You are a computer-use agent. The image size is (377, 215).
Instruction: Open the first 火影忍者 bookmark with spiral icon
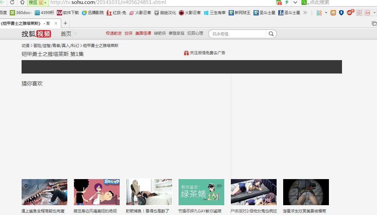click(x=140, y=12)
